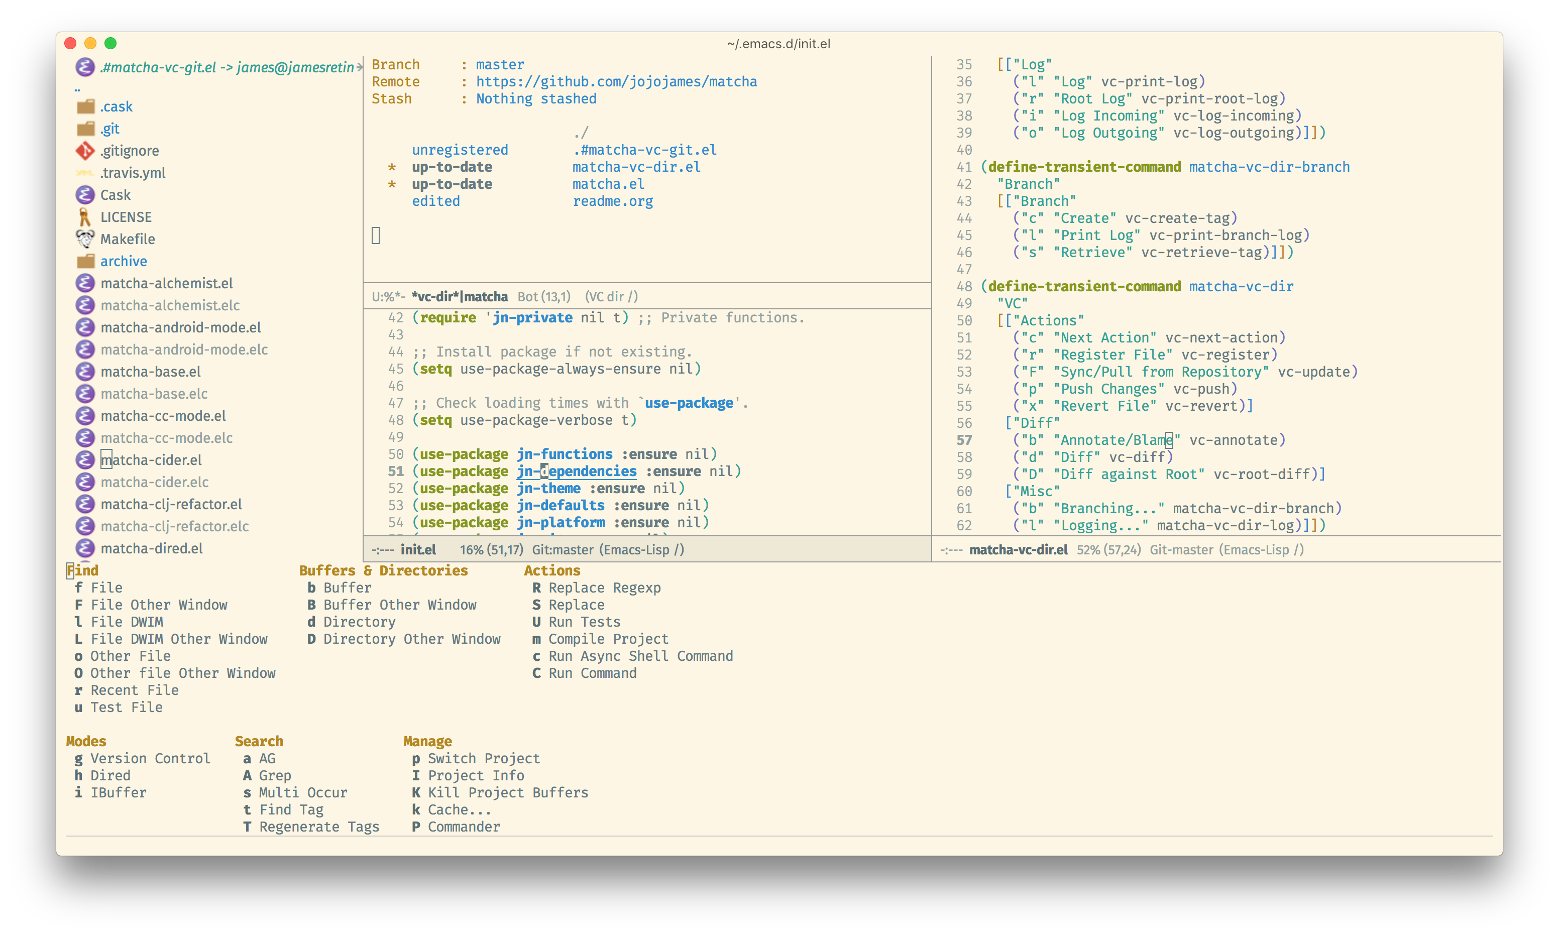This screenshot has height=936, width=1559.
Task: Click the Emacs icon next to Cask
Action: coord(85,195)
